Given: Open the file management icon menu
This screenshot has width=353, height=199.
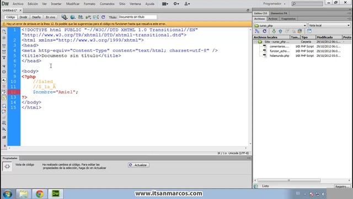Looking at the screenshot, I should 81,17.
